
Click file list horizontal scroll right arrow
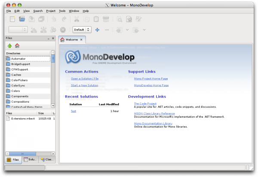tap(53, 154)
